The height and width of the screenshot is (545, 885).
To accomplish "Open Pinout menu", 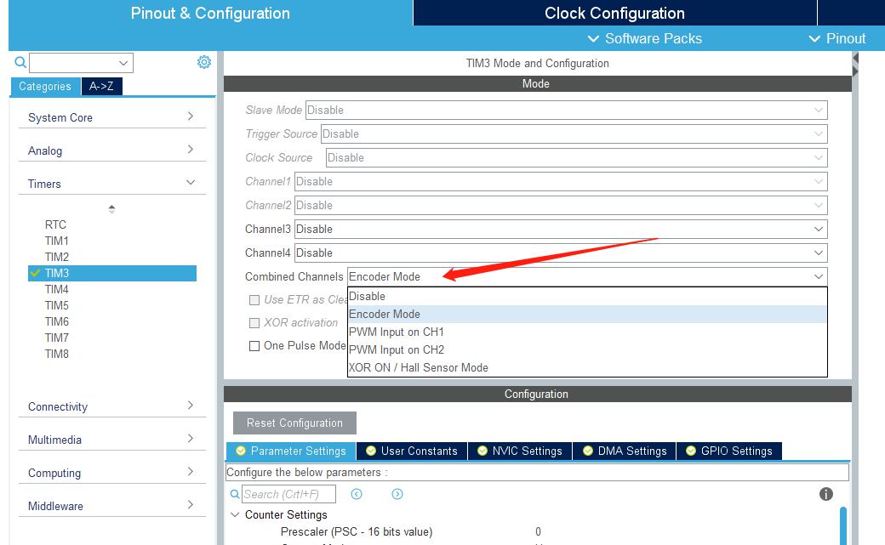I will [x=837, y=38].
